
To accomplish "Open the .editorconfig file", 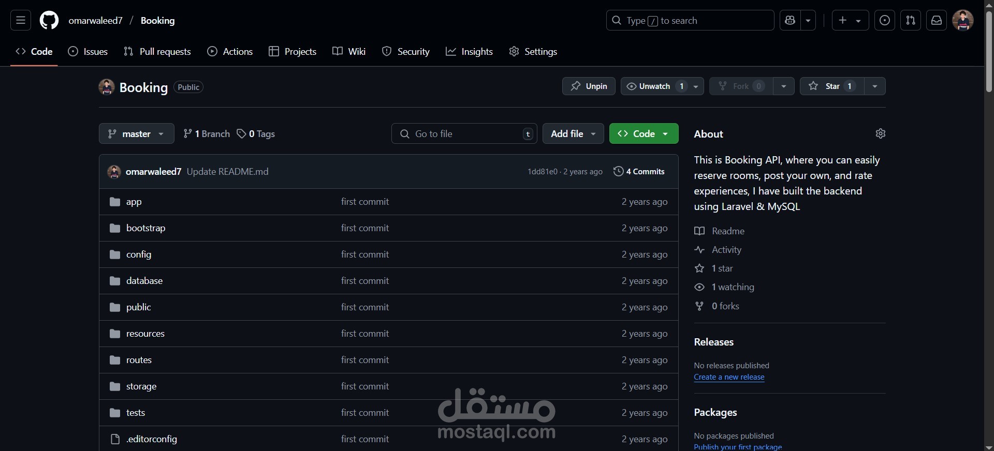I will pos(151,439).
